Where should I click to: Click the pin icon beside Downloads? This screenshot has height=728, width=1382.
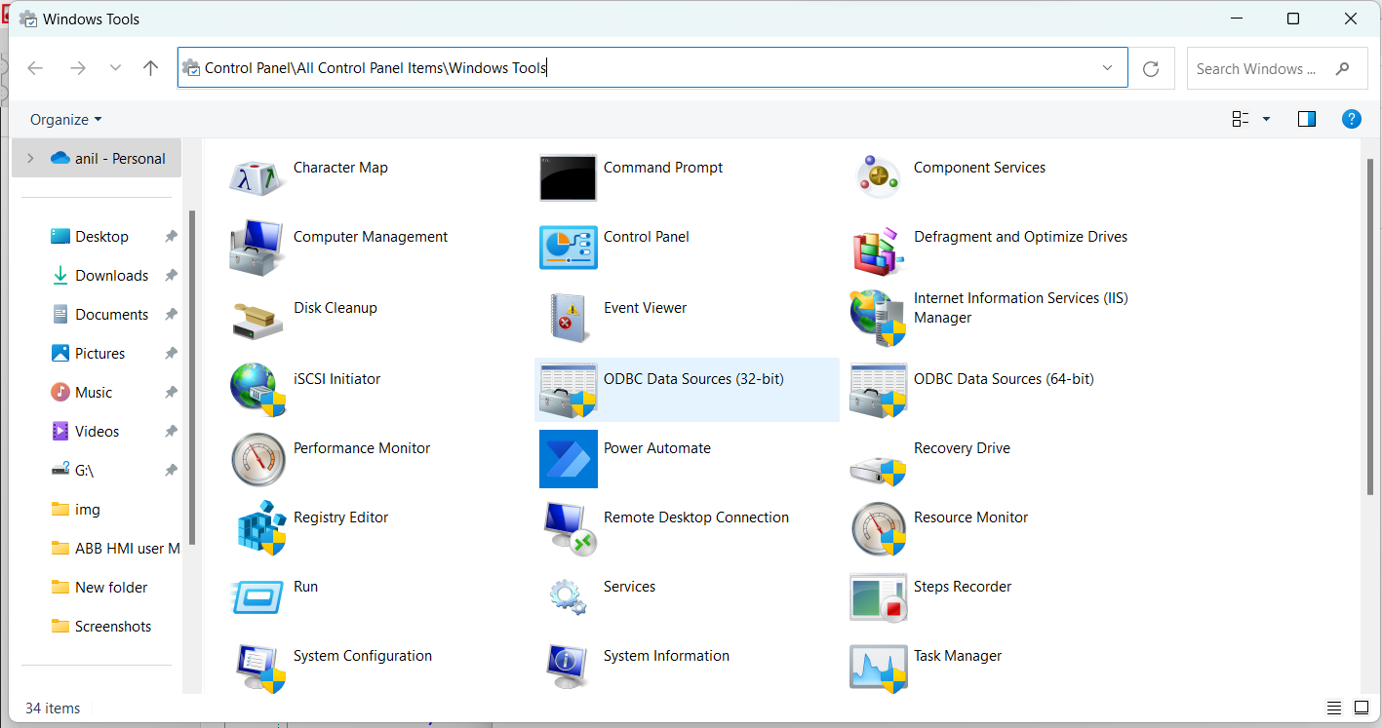coord(171,275)
